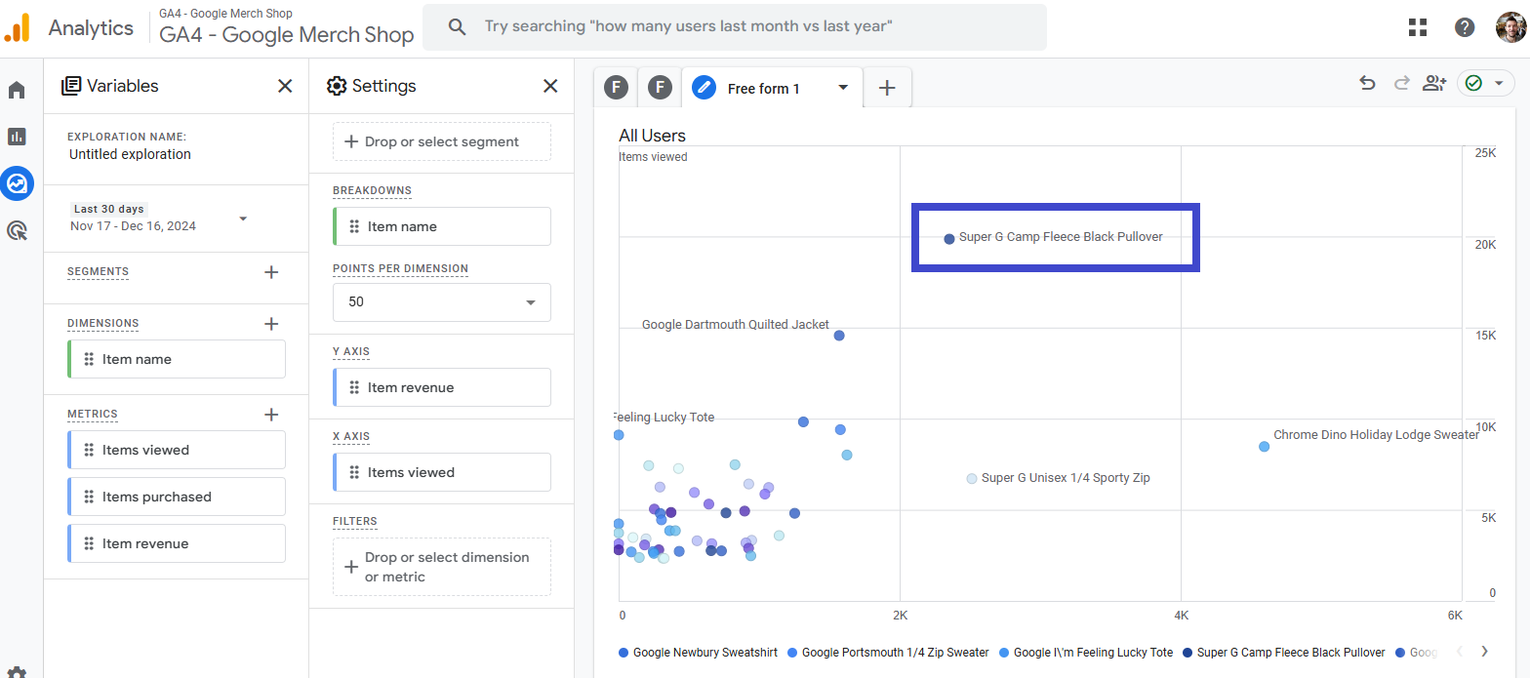Select the Items purchased metric chip
The height and width of the screenshot is (678, 1530).
tap(177, 497)
